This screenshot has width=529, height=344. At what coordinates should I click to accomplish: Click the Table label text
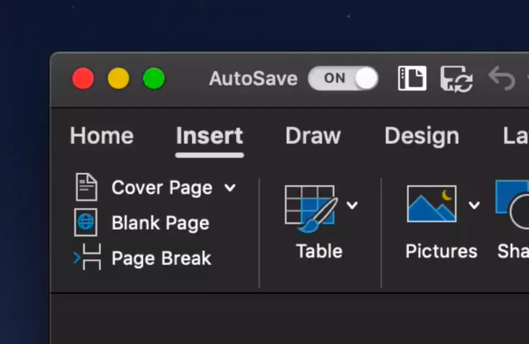pos(319,251)
